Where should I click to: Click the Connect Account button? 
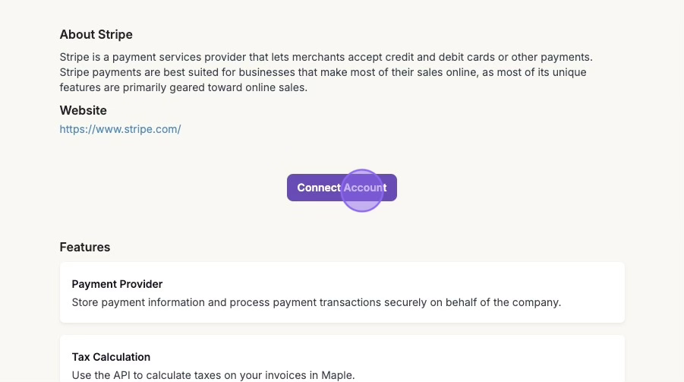pyautogui.click(x=342, y=188)
